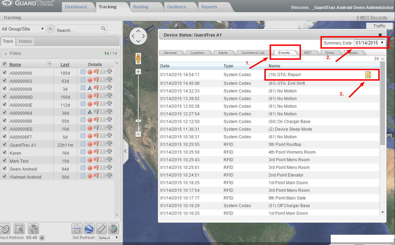Click the map select cursor tool
This screenshot has height=245, width=395.
(19, 229)
